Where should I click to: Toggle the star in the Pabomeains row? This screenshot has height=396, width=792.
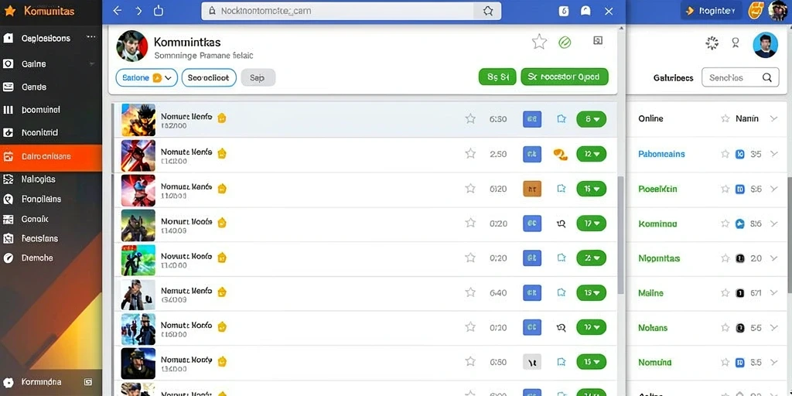pos(725,154)
